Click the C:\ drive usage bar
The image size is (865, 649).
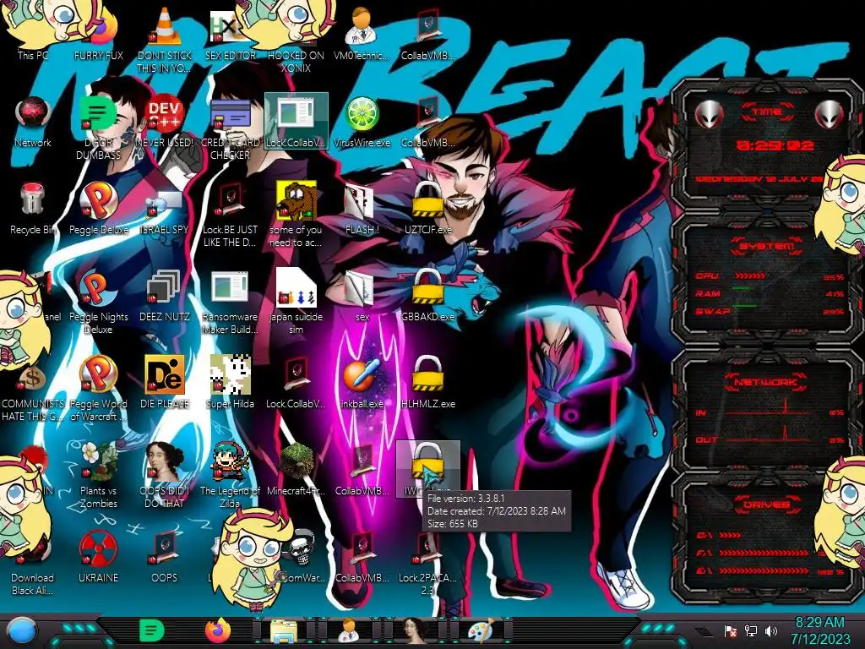point(730,535)
